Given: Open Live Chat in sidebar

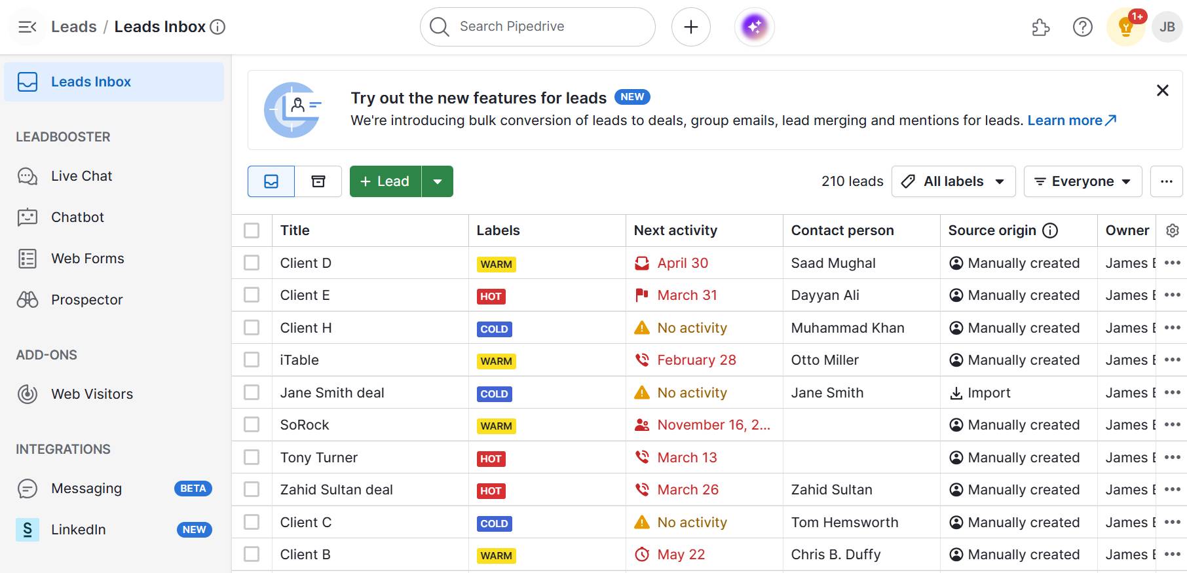Looking at the screenshot, I should click(x=114, y=176).
